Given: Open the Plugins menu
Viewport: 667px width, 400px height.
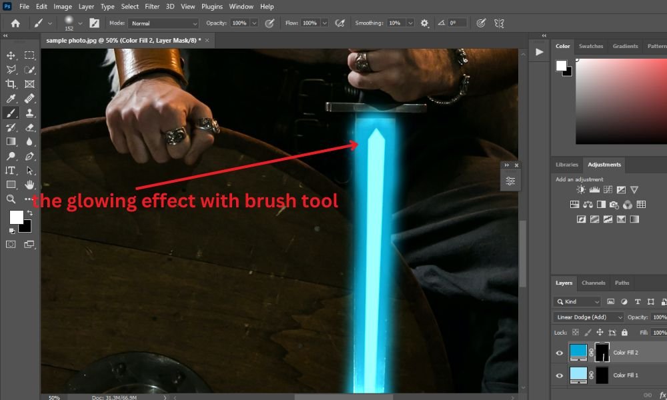Looking at the screenshot, I should pyautogui.click(x=212, y=7).
